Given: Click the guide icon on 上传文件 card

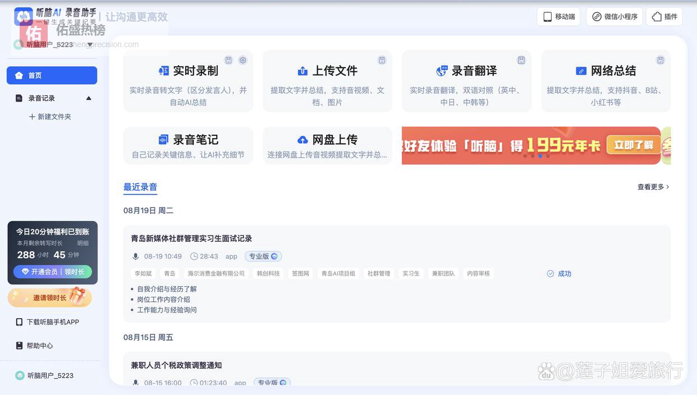Looking at the screenshot, I should click(382, 60).
